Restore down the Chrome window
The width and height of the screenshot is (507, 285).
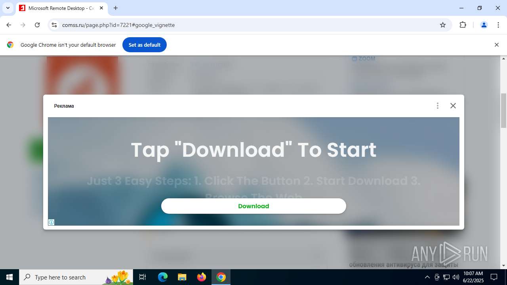480,8
